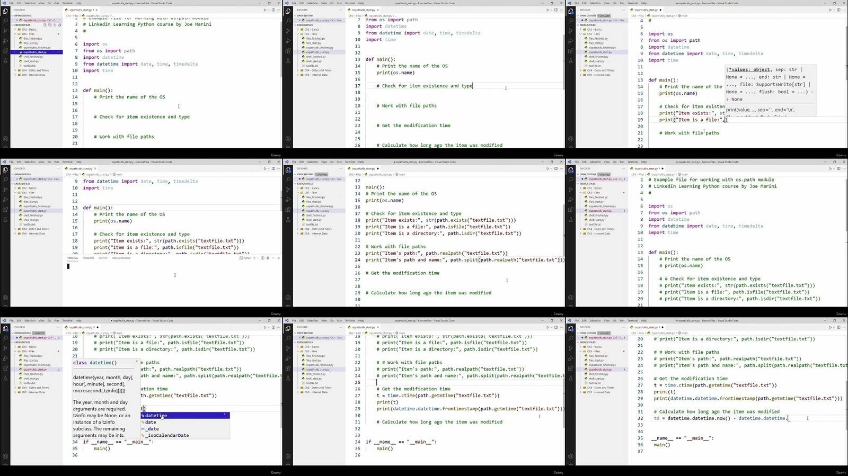Add a new terminal with the plus icon
The height and width of the screenshot is (476, 848).
(x=254, y=258)
